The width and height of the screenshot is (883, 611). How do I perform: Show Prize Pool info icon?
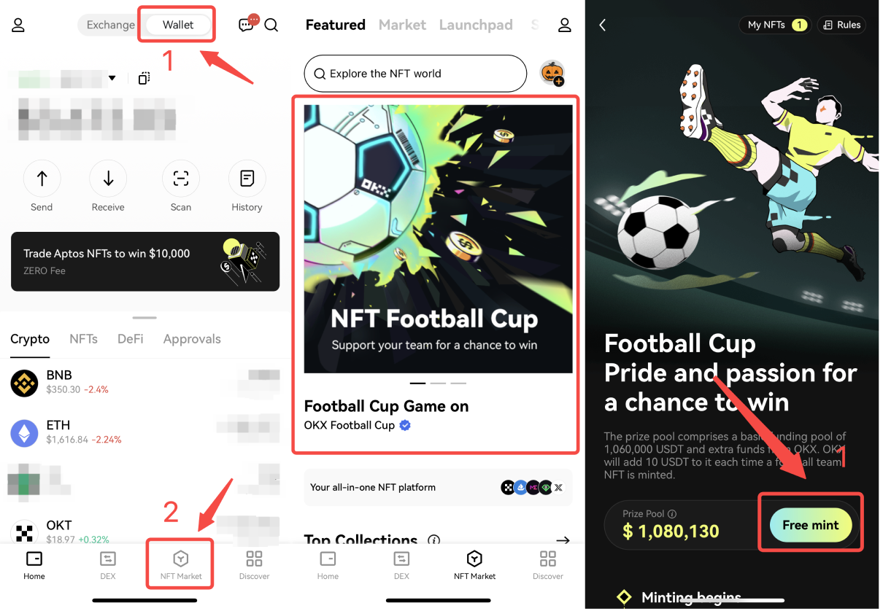click(x=672, y=513)
